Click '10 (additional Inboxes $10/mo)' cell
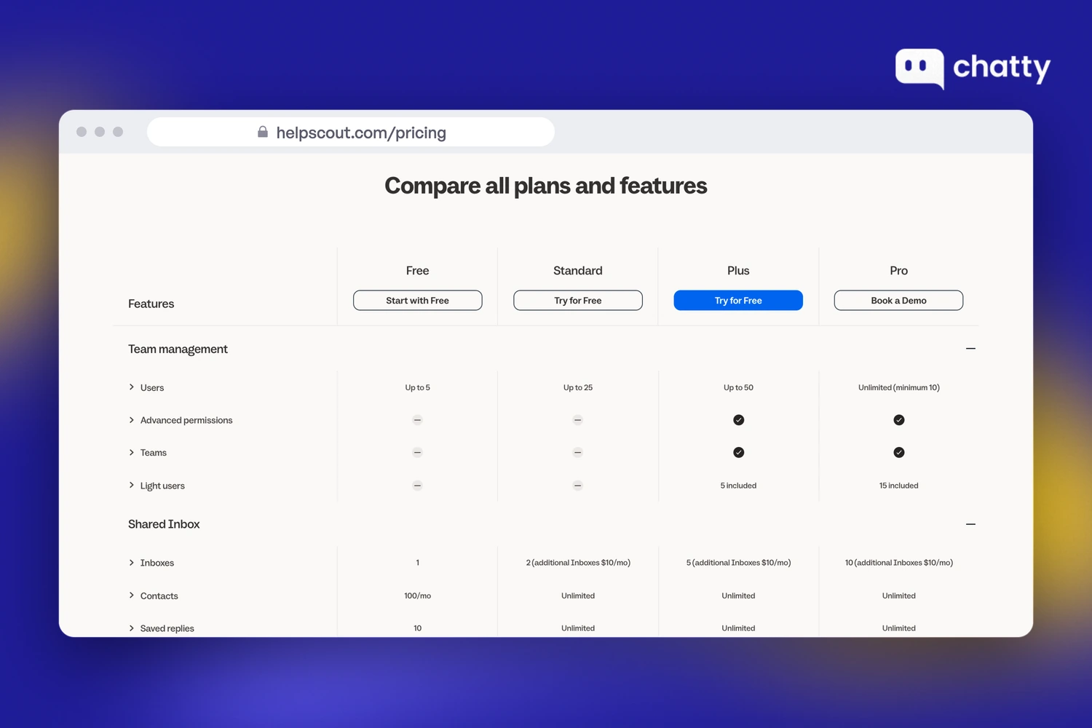The image size is (1092, 728). (898, 563)
